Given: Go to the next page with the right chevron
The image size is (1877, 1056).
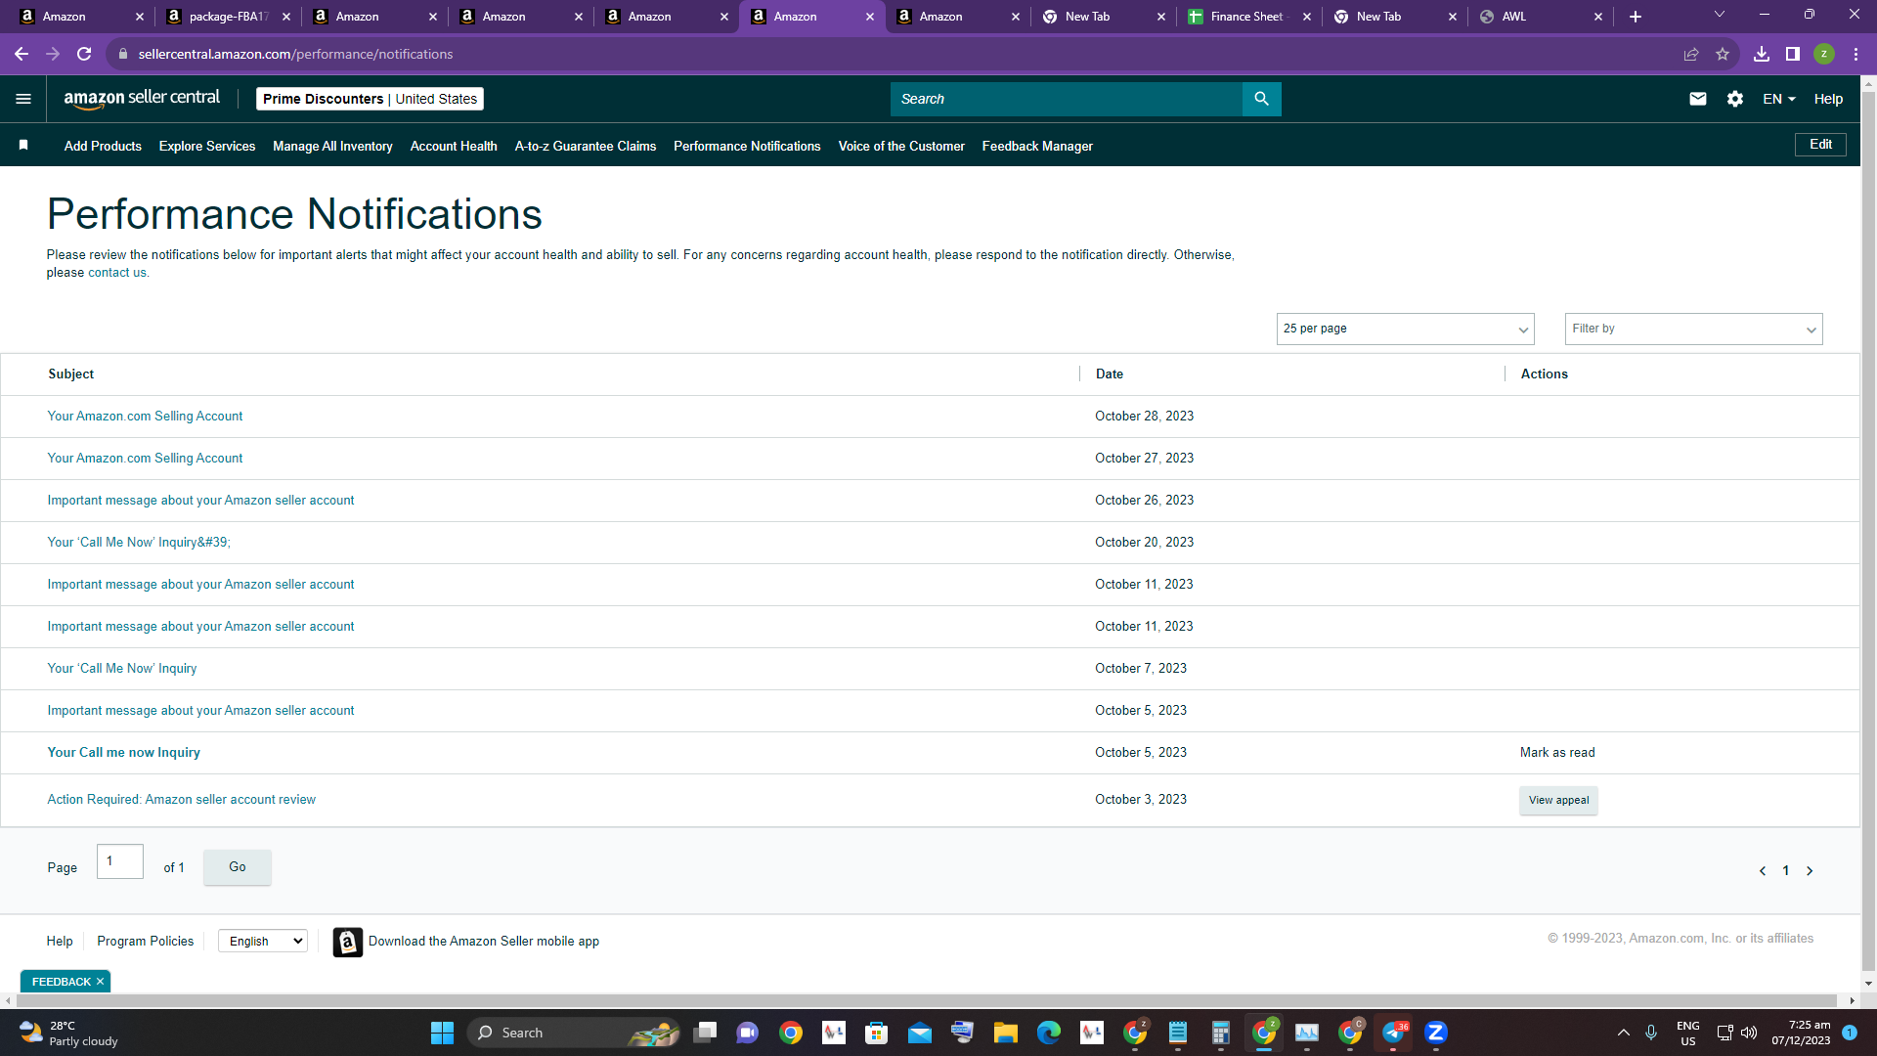Looking at the screenshot, I should (x=1810, y=871).
